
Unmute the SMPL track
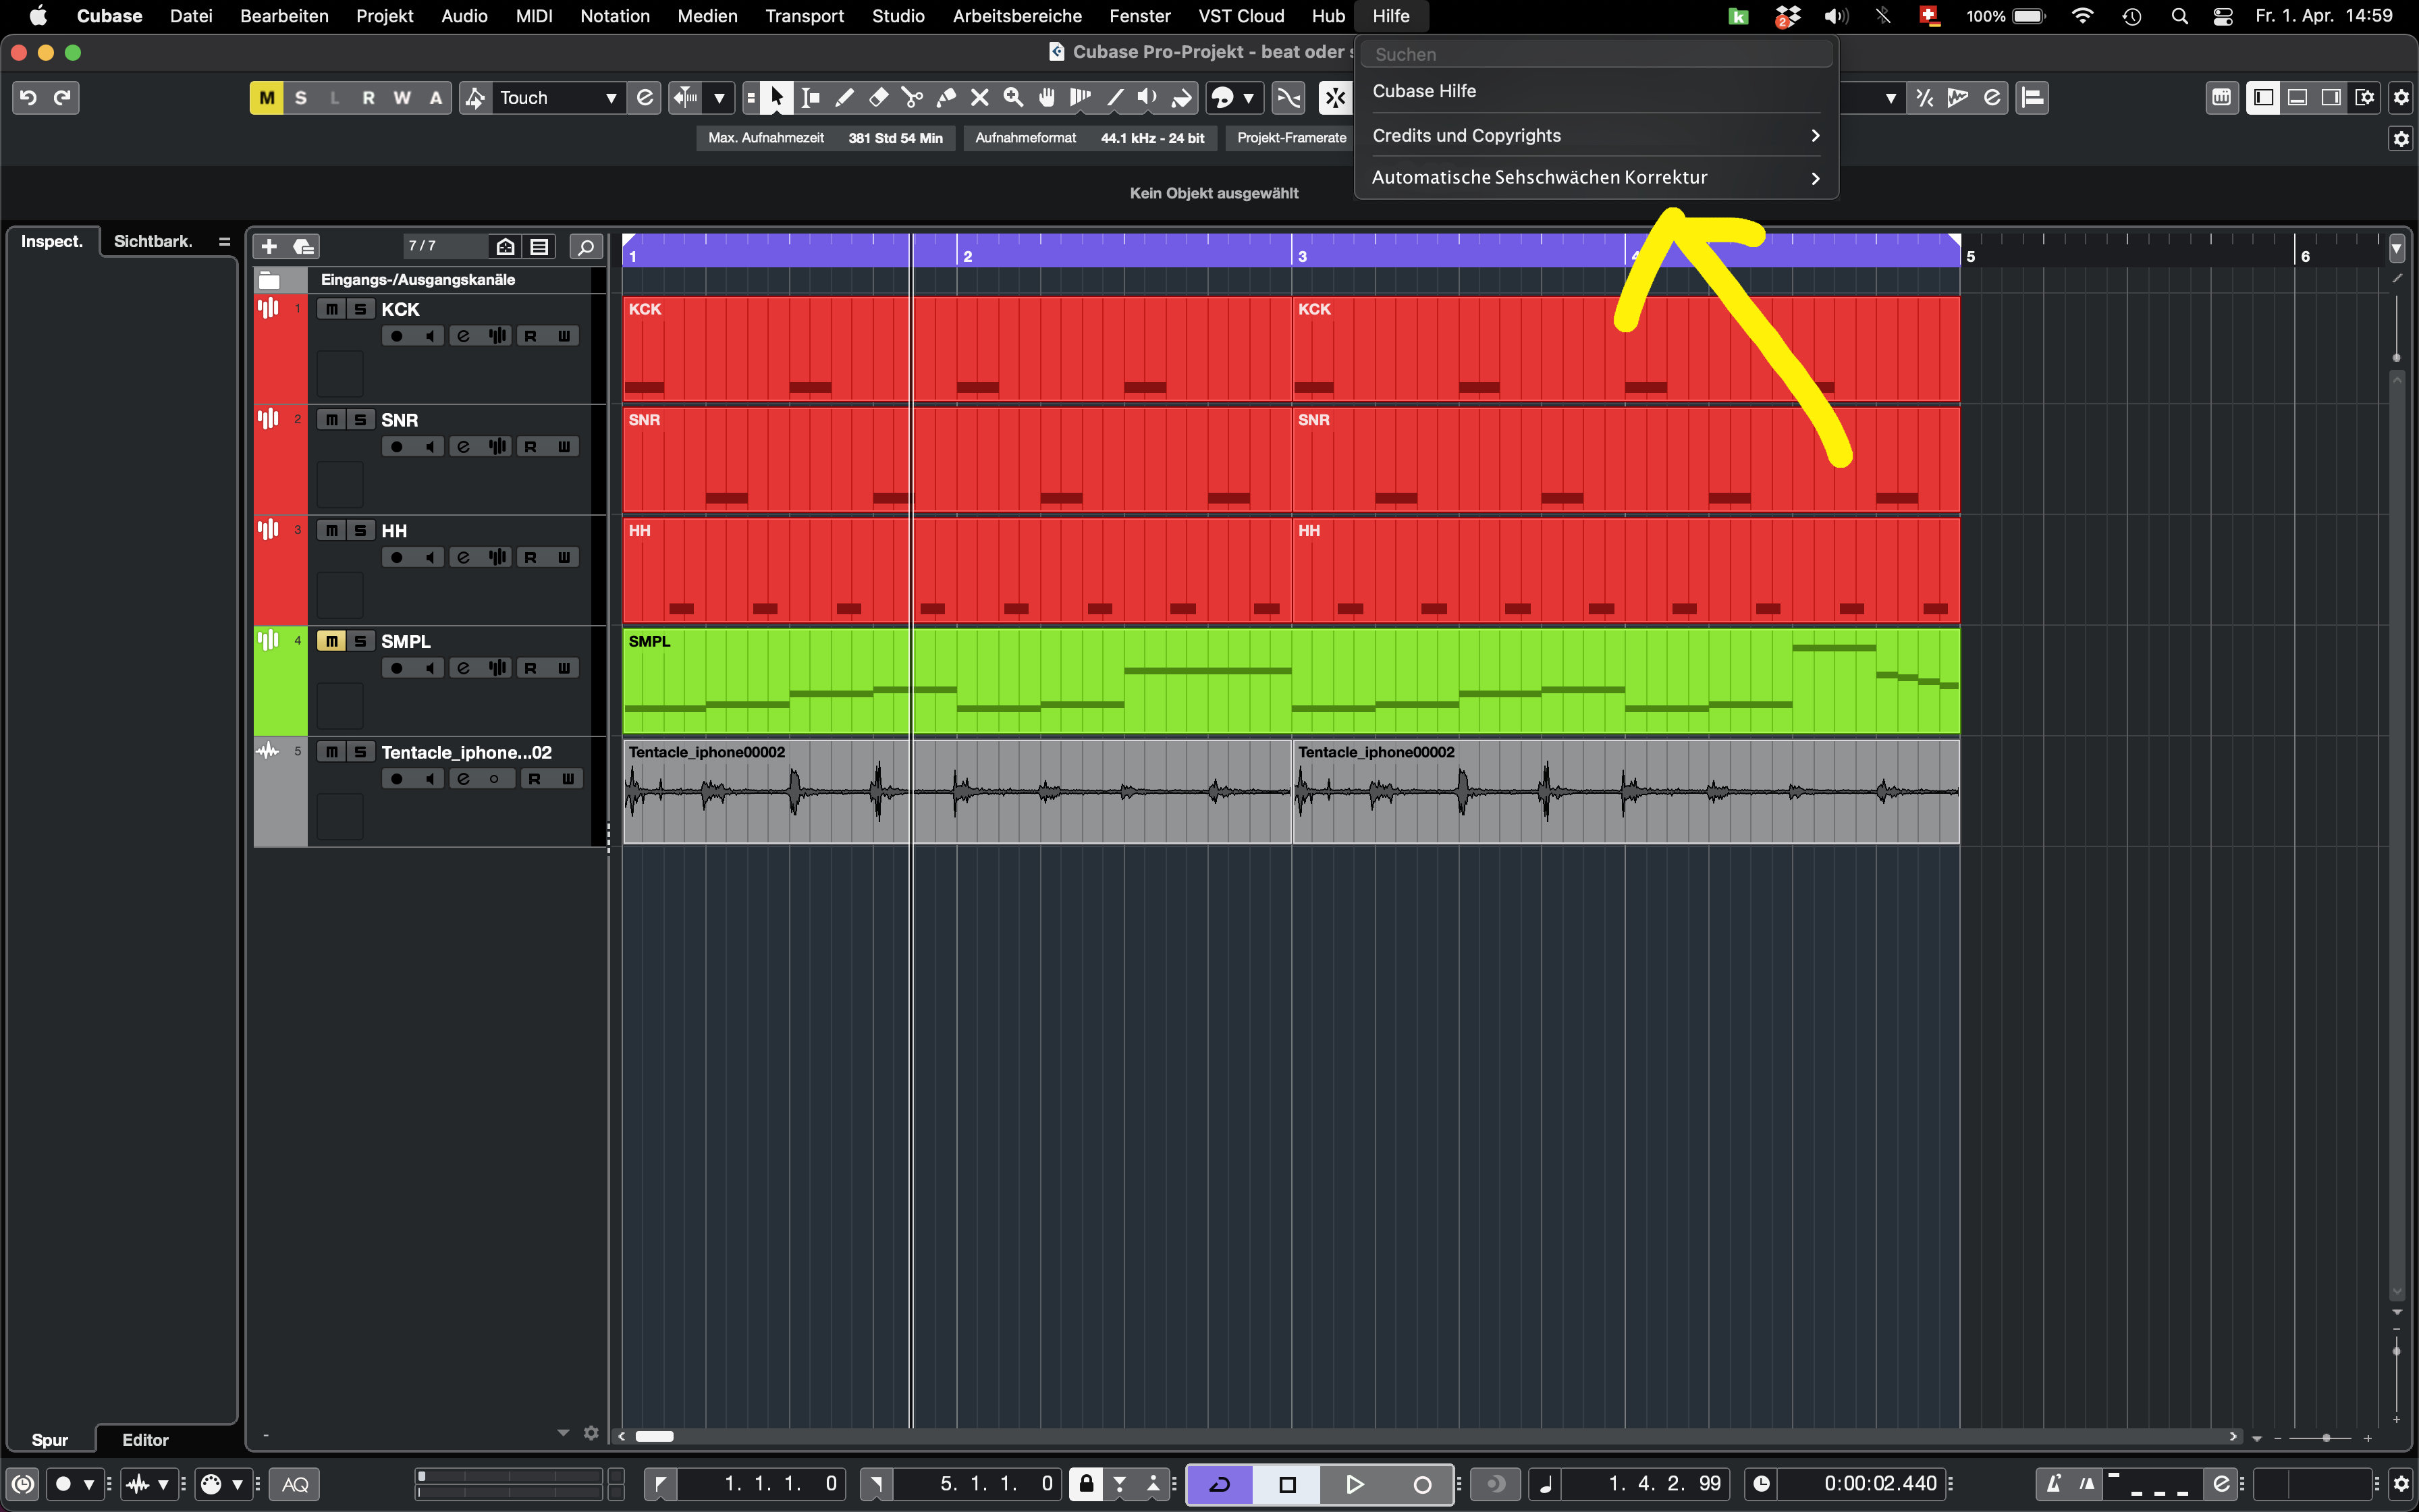332,641
